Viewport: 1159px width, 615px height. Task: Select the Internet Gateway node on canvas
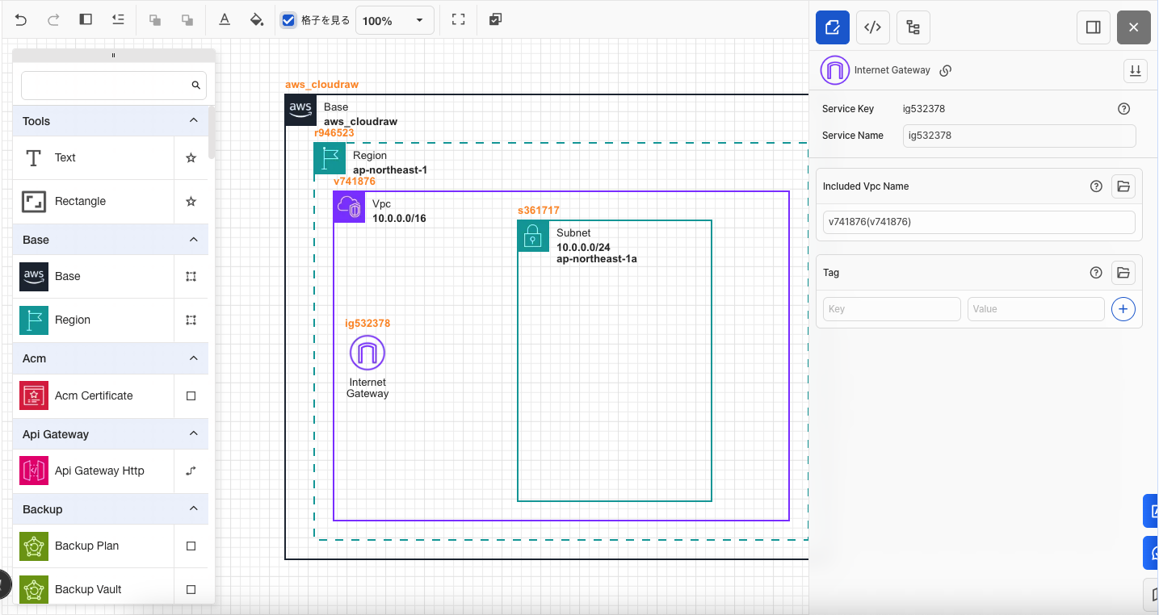(x=367, y=354)
